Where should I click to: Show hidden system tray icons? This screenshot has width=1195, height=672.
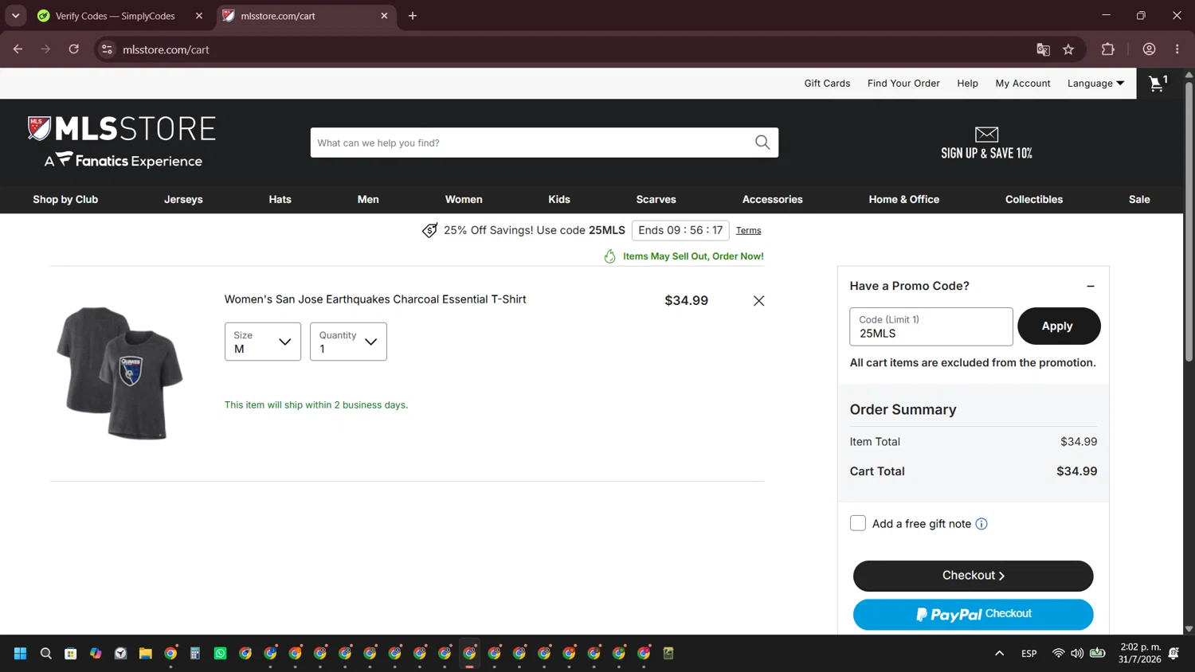coord(999,654)
